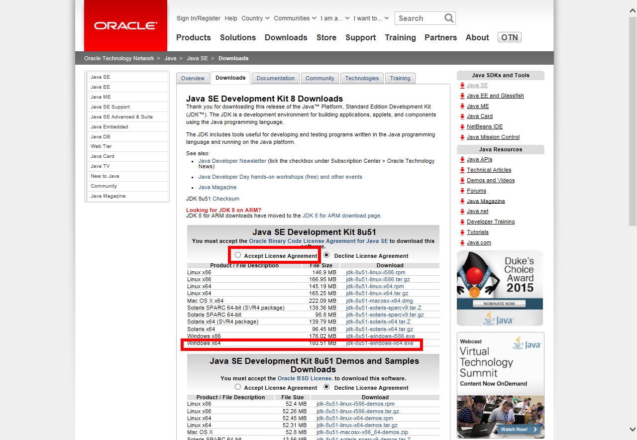Click Duke's Choice Award 2015 banner
This screenshot has height=440, width=637.
[x=500, y=288]
